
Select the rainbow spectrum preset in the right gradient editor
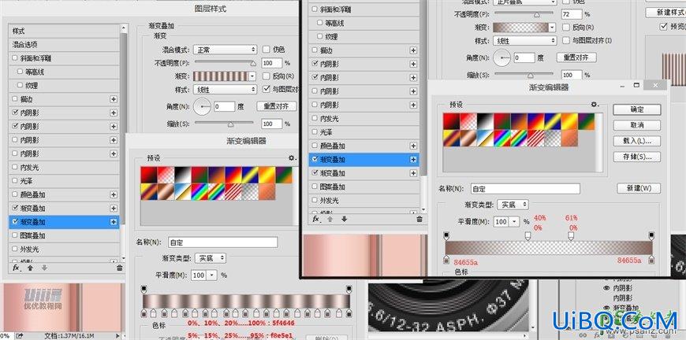click(501, 138)
